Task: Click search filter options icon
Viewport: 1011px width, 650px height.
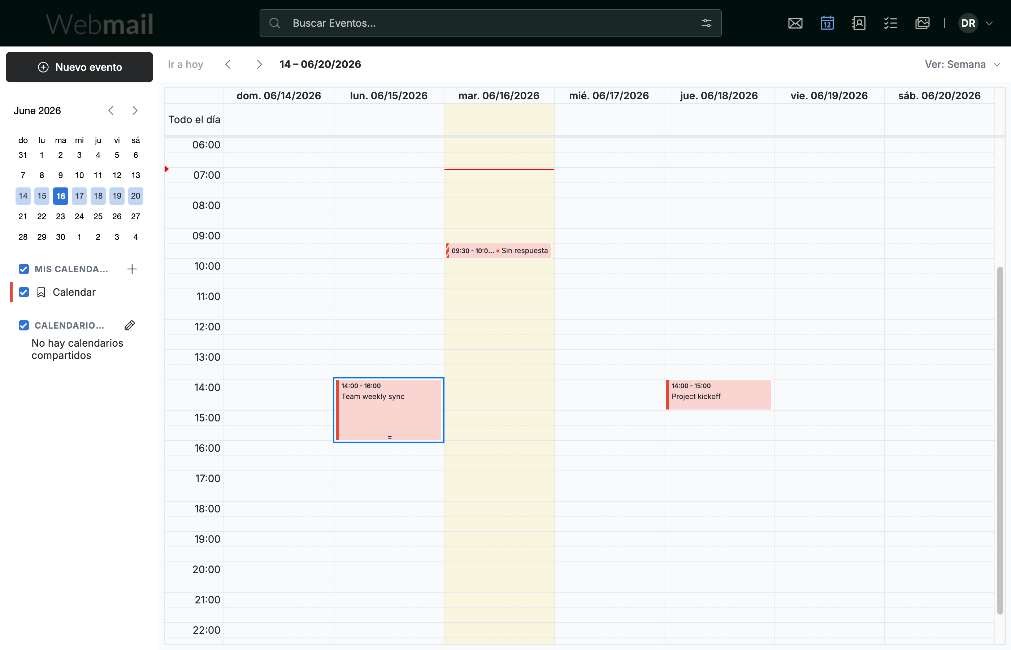Action: [706, 23]
